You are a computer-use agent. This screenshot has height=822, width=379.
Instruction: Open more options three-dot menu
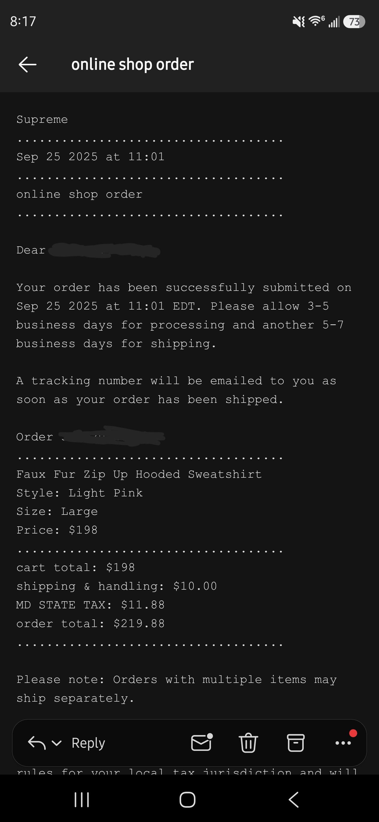click(x=343, y=743)
